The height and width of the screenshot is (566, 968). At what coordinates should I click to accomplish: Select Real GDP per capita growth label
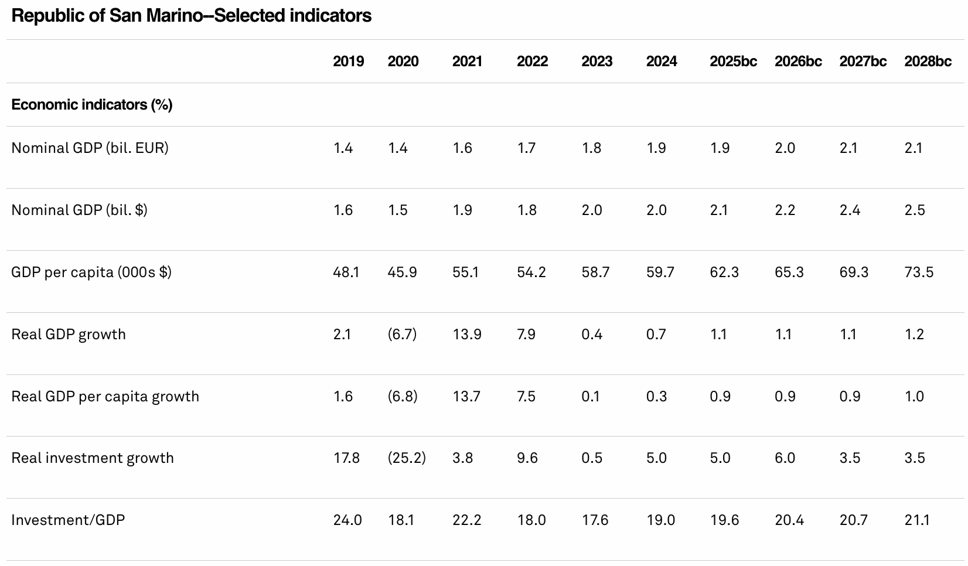(x=105, y=397)
